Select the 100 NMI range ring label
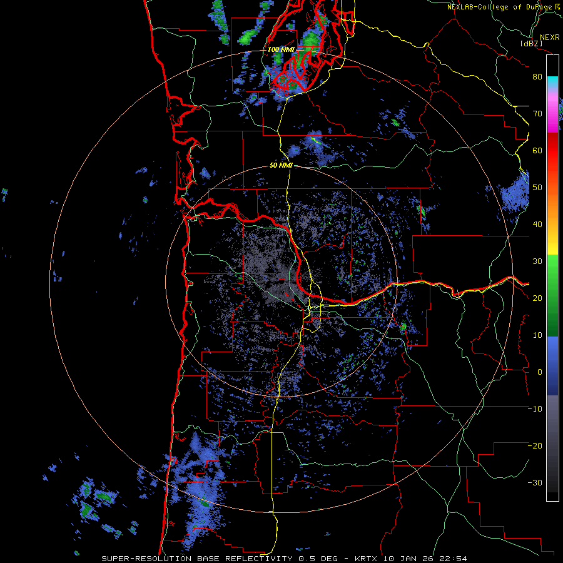Screen dimensions: 563x563 281,49
